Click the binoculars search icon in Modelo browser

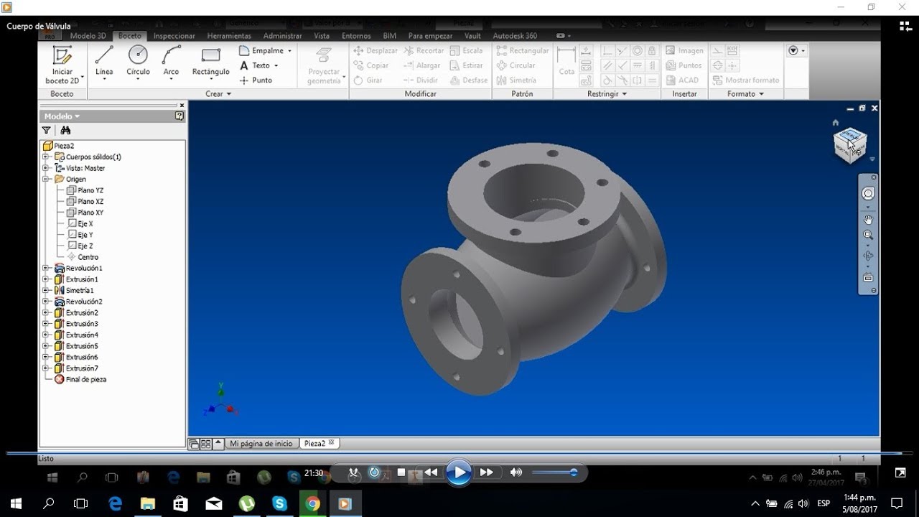(65, 130)
